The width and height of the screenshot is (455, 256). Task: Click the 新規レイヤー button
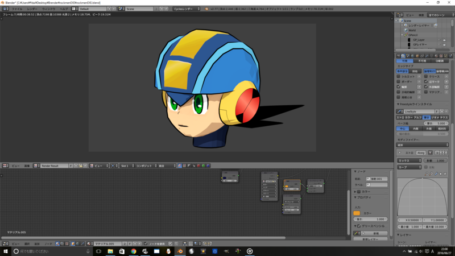[x=370, y=239]
